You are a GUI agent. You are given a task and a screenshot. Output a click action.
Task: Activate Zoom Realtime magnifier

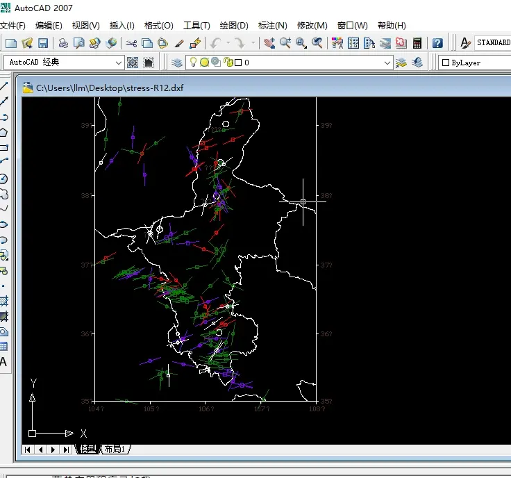click(x=285, y=42)
